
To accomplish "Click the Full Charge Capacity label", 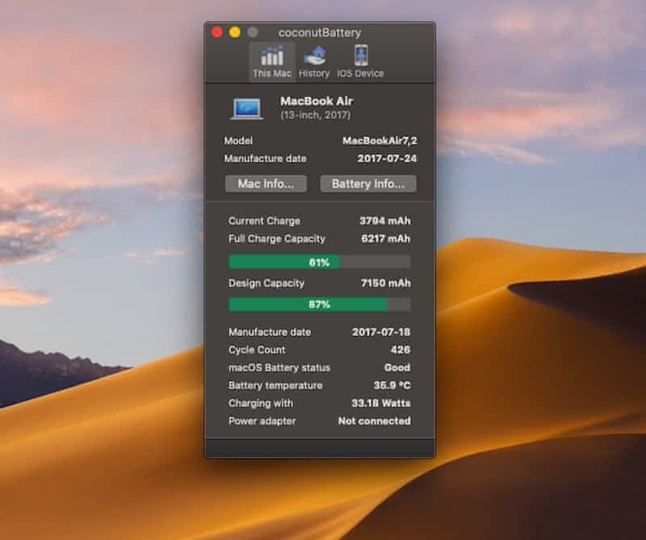I will pyautogui.click(x=277, y=239).
